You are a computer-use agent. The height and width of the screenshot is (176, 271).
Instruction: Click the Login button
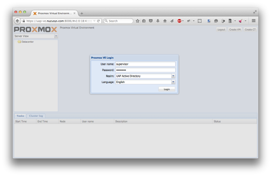167,89
